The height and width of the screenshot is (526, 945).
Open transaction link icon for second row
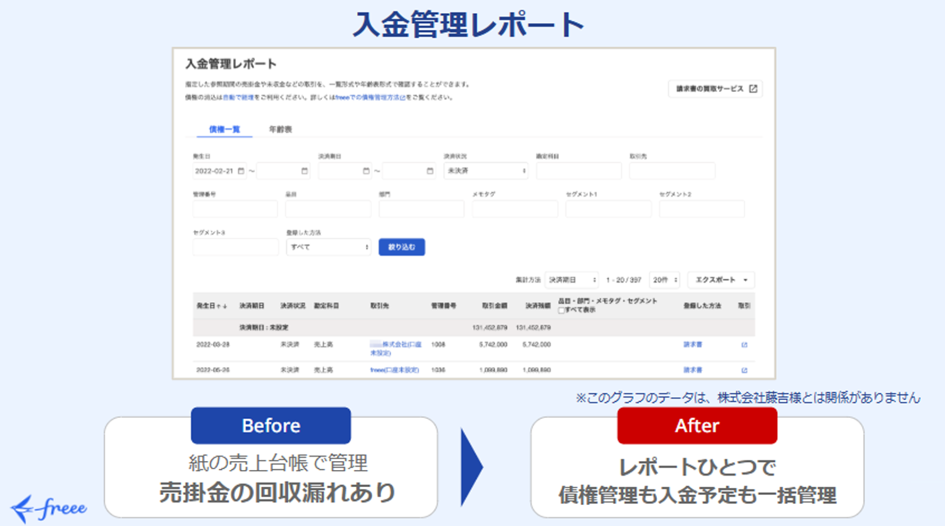tap(744, 370)
